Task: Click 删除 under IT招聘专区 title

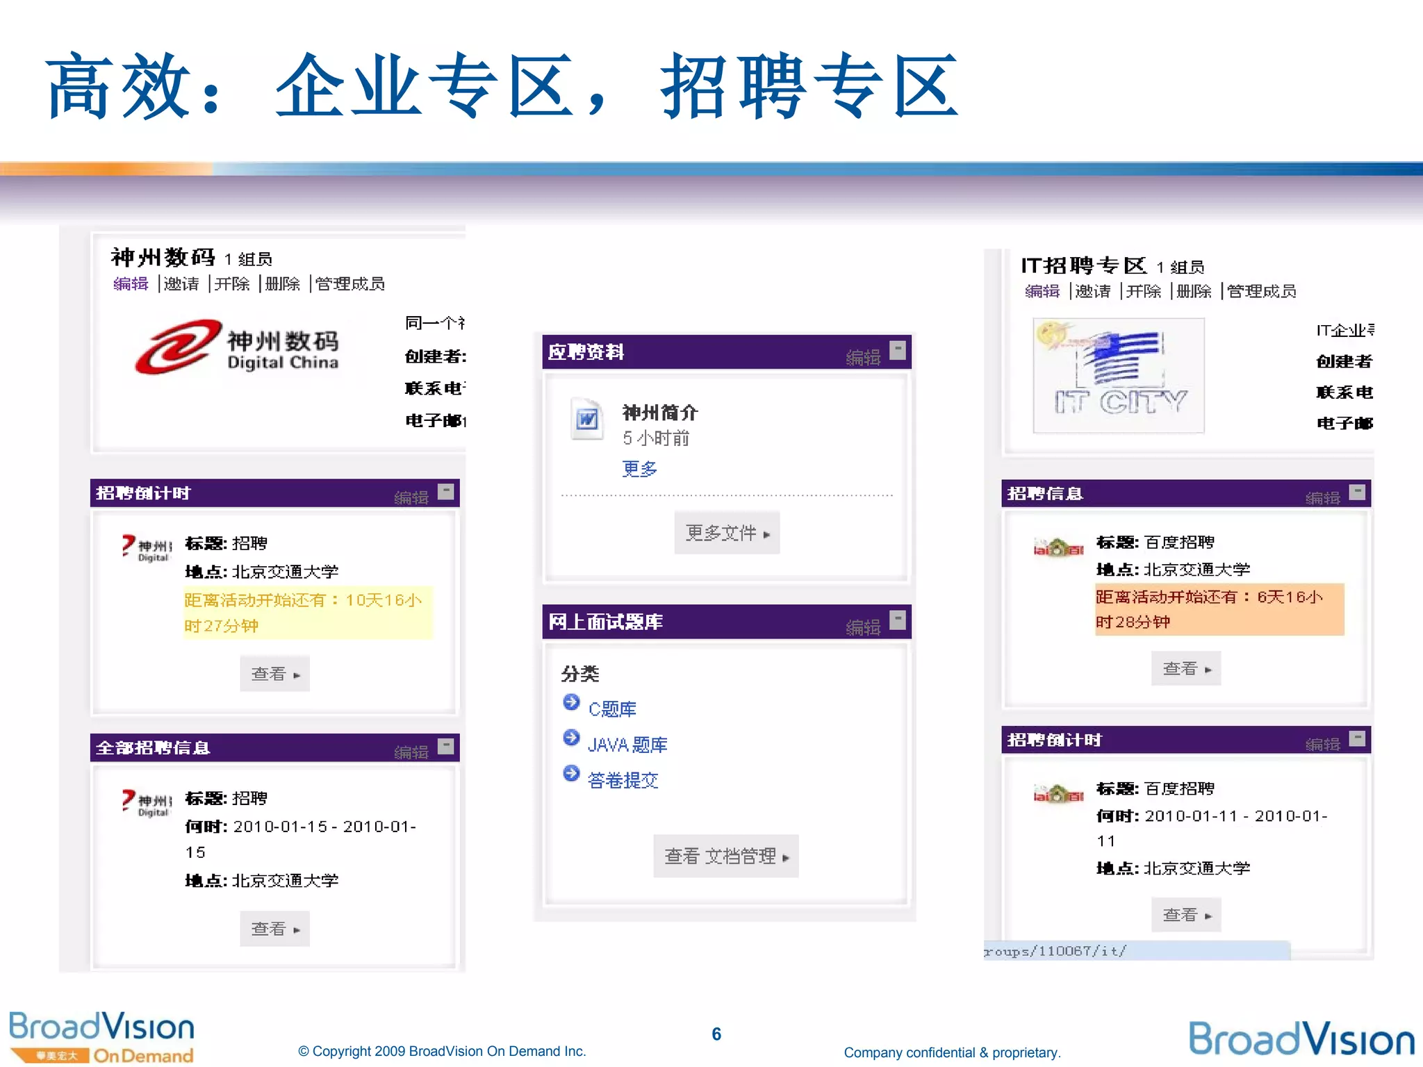Action: point(1194,291)
